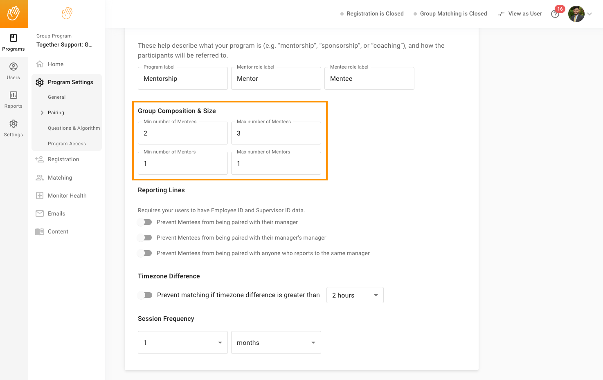Screen dimensions: 603x380
Task: Click the 'Group Composition & Size' heading
Action: click(x=177, y=111)
